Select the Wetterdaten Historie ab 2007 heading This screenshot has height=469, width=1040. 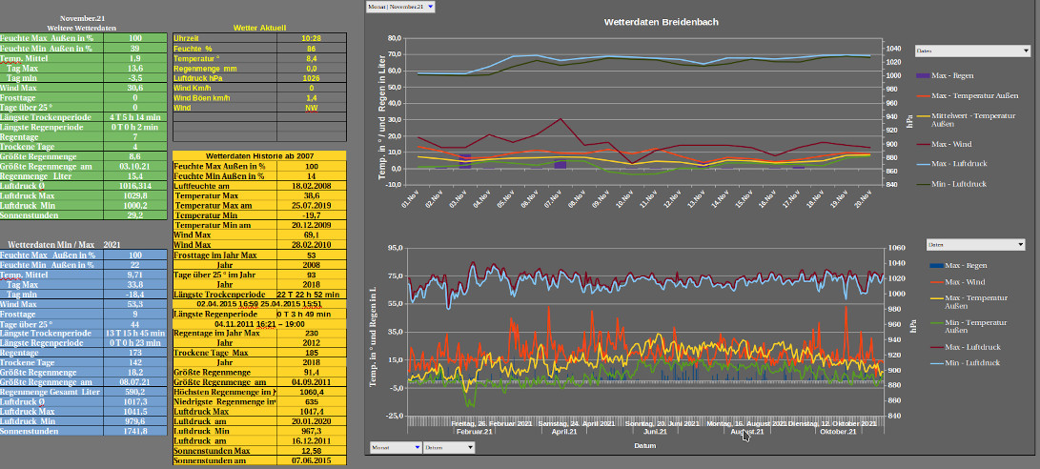click(x=259, y=156)
